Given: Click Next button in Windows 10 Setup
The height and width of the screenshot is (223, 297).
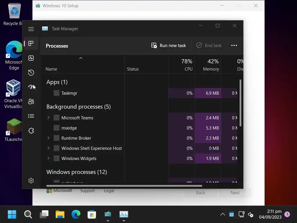Looking at the screenshot, I should [235, 193].
